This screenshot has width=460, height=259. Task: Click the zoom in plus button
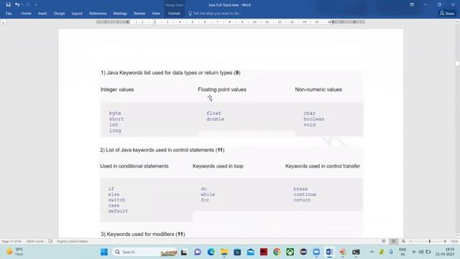pos(445,242)
